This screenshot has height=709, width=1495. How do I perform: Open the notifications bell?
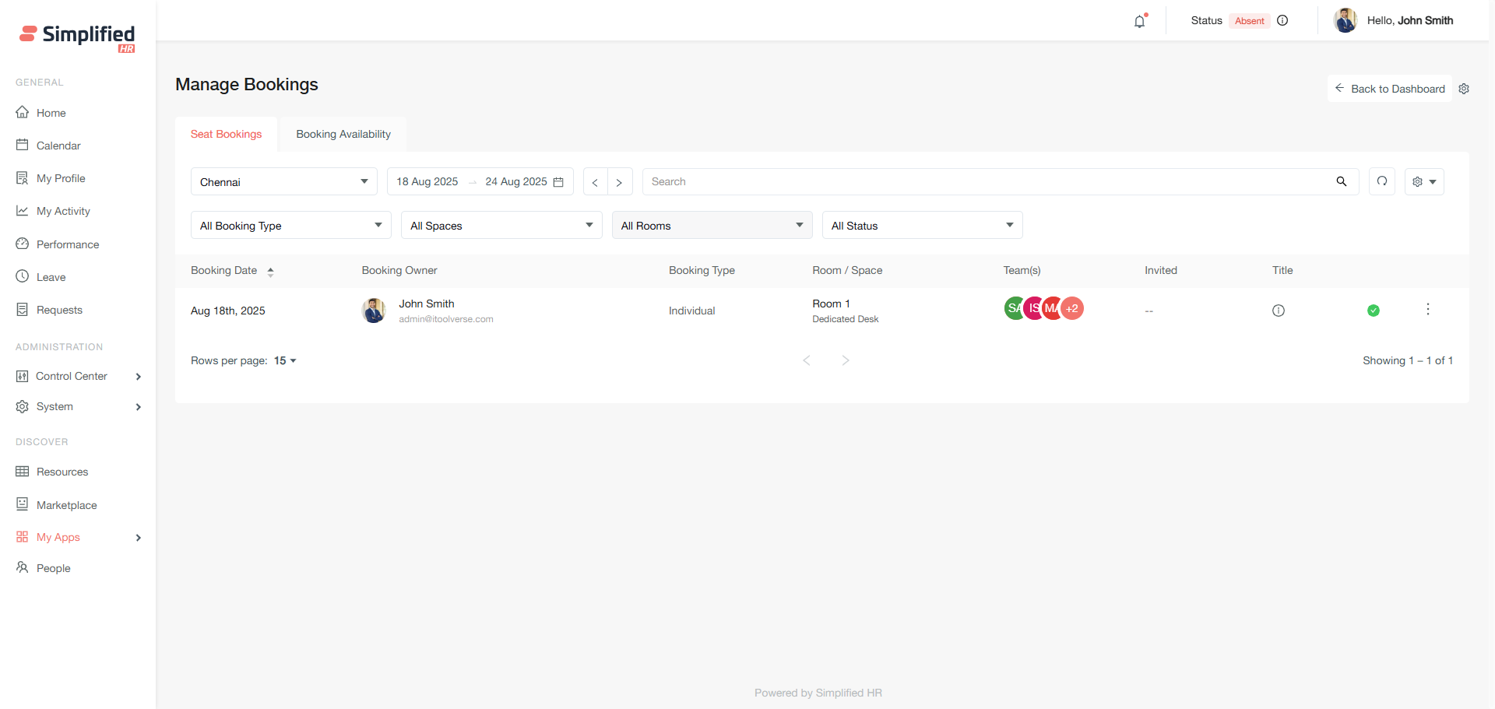pyautogui.click(x=1139, y=22)
